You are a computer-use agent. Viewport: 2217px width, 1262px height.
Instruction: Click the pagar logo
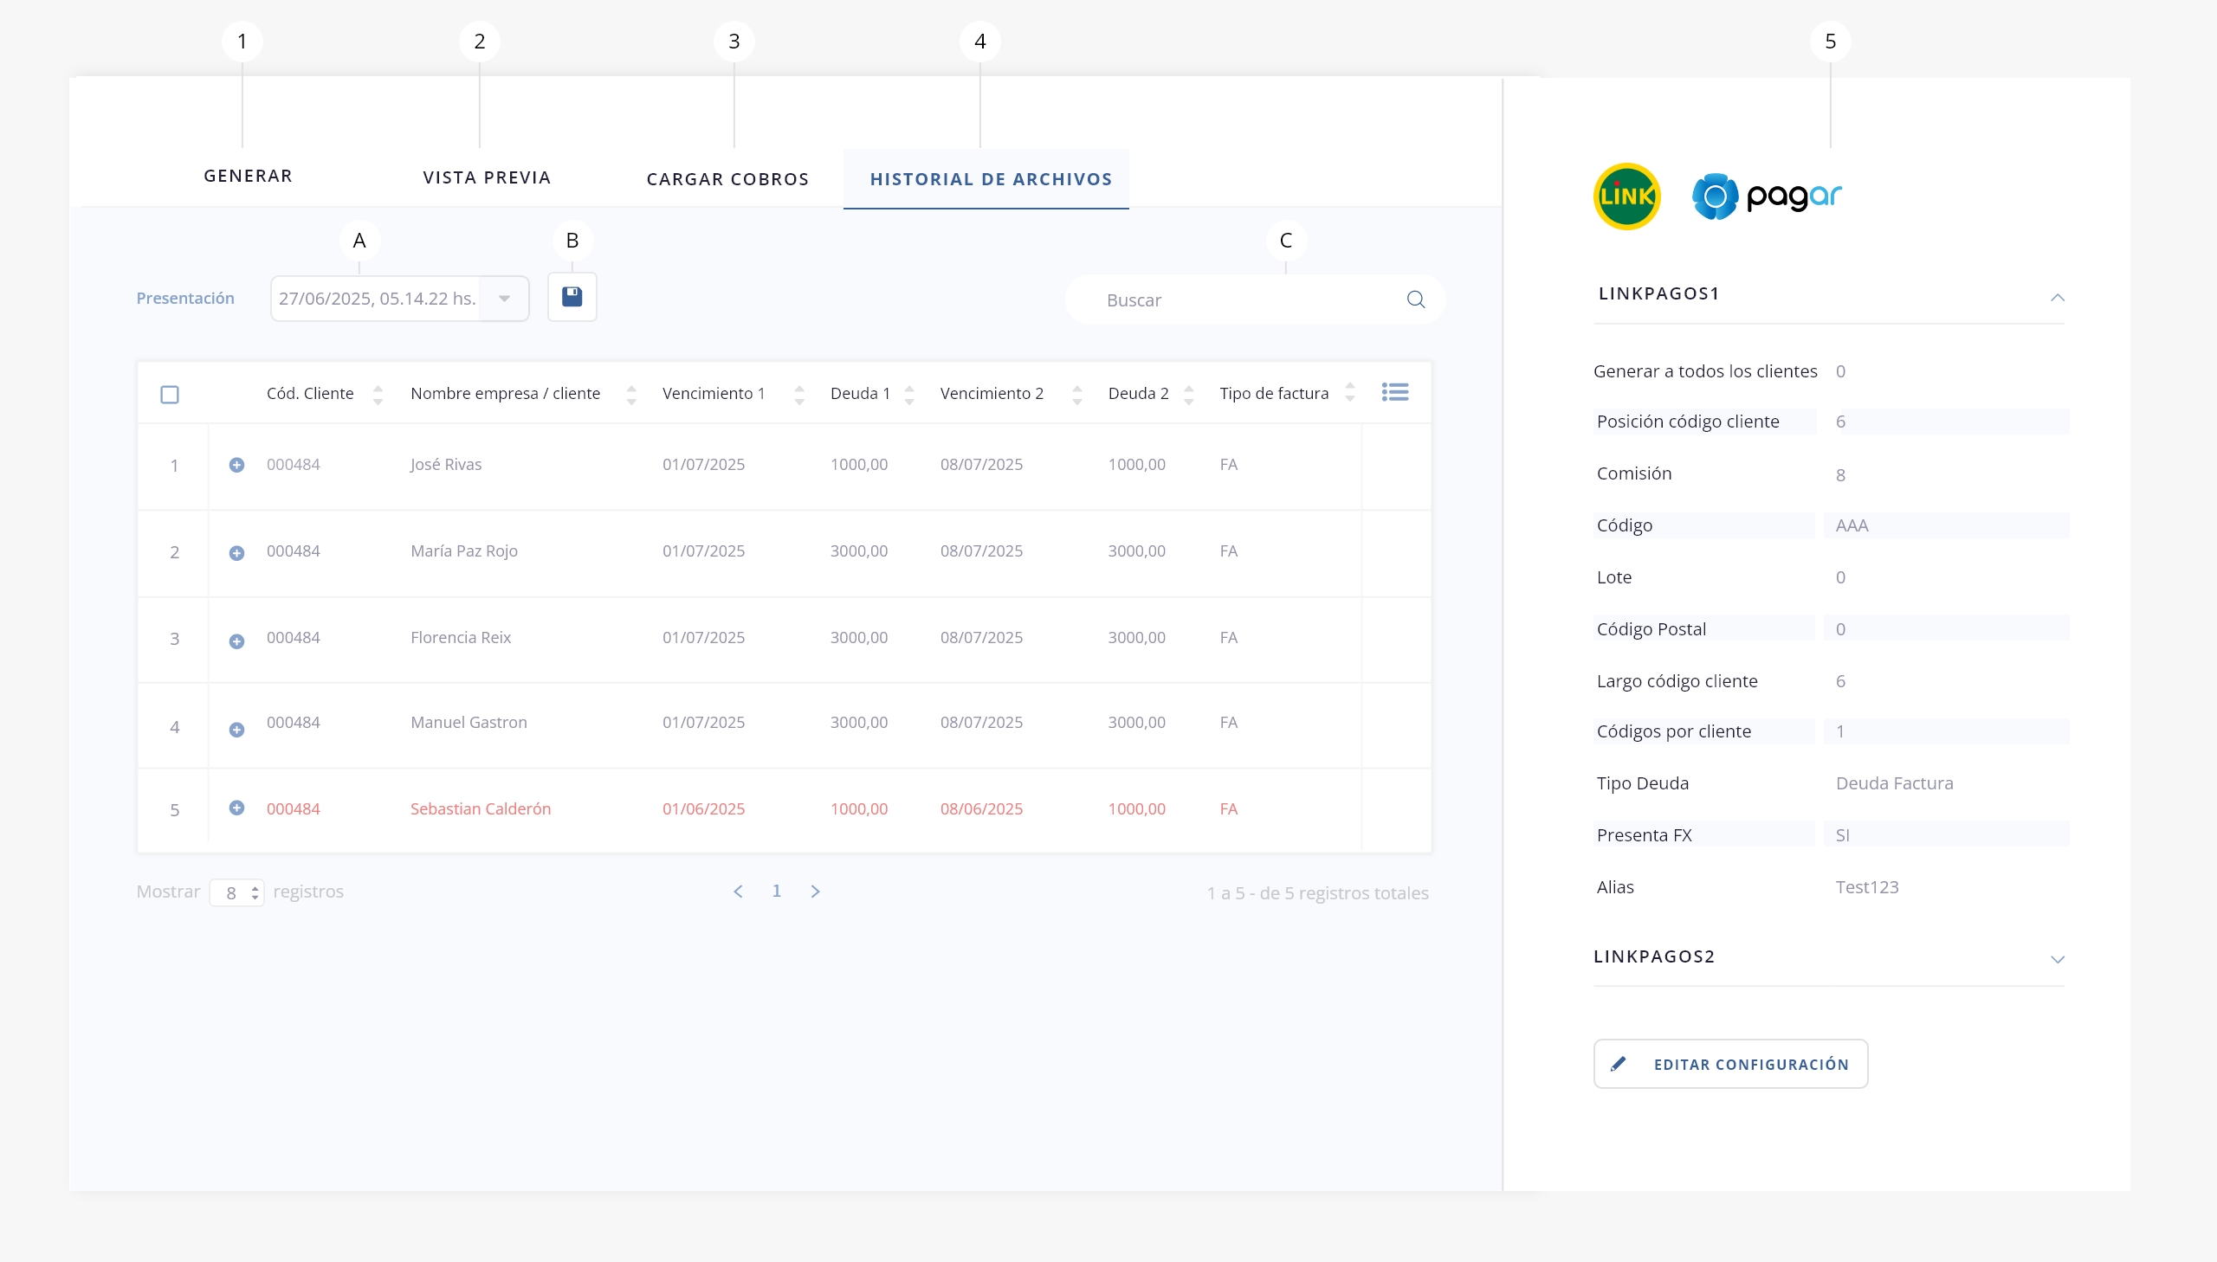(1767, 196)
